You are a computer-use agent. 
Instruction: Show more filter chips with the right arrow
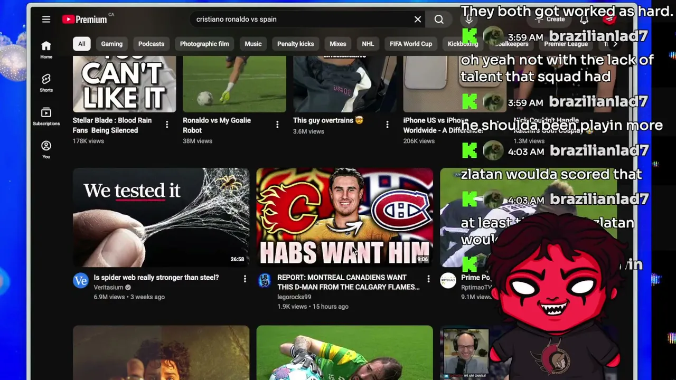(614, 44)
